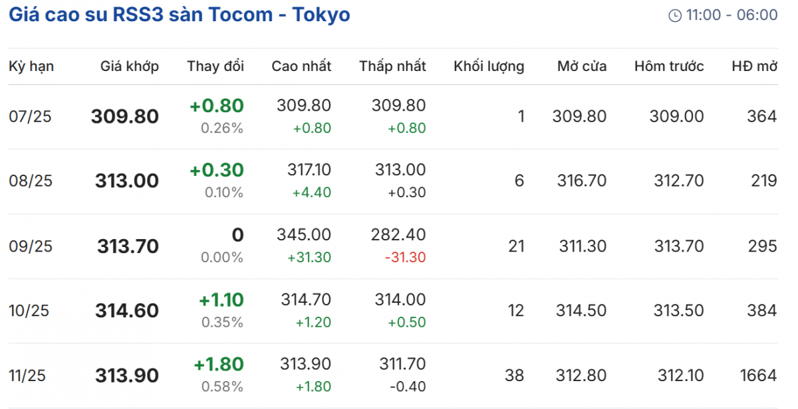Select the Thấp nhất column header
Viewport: 798px width, 409px height.
coord(392,66)
